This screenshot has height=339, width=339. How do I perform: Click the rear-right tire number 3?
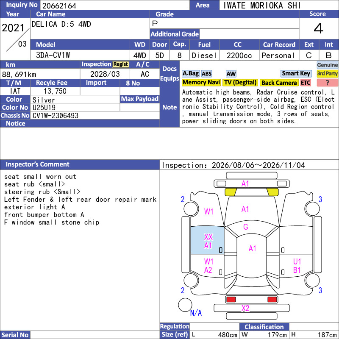pos(320,290)
